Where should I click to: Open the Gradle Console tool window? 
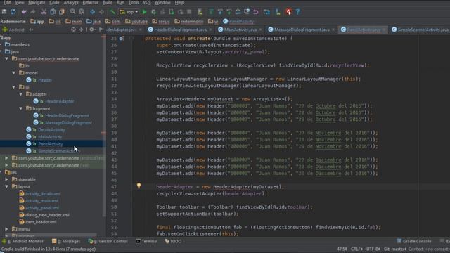(414, 241)
